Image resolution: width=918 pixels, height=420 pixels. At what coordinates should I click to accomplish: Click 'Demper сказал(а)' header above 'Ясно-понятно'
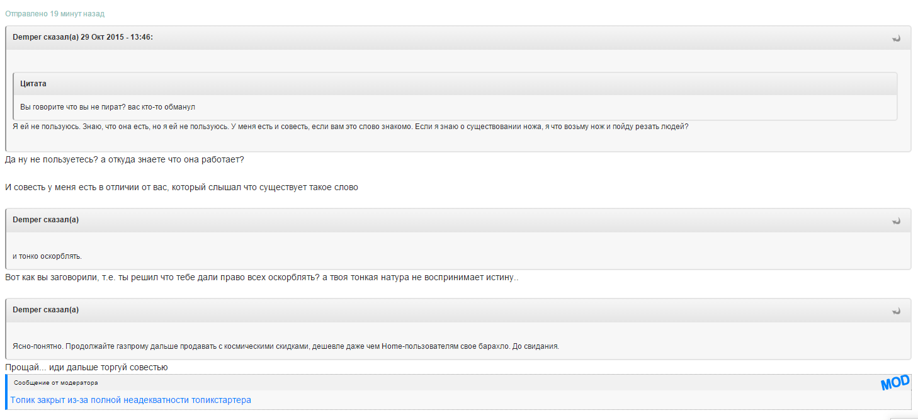tap(46, 310)
